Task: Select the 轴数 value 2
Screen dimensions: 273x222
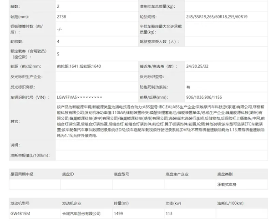Action: coord(58,6)
